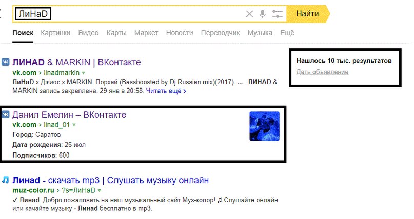Switch to the Видео tab
The width and height of the screenshot is (414, 219).
(x=88, y=33)
